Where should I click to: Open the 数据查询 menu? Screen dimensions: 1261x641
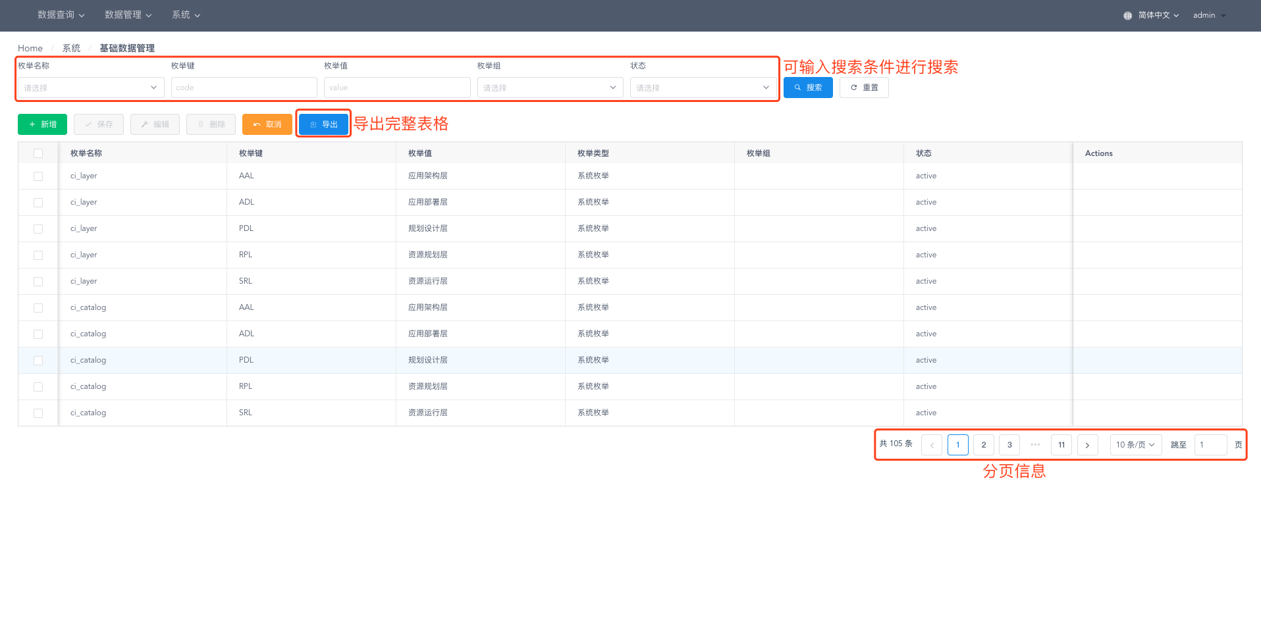click(61, 15)
